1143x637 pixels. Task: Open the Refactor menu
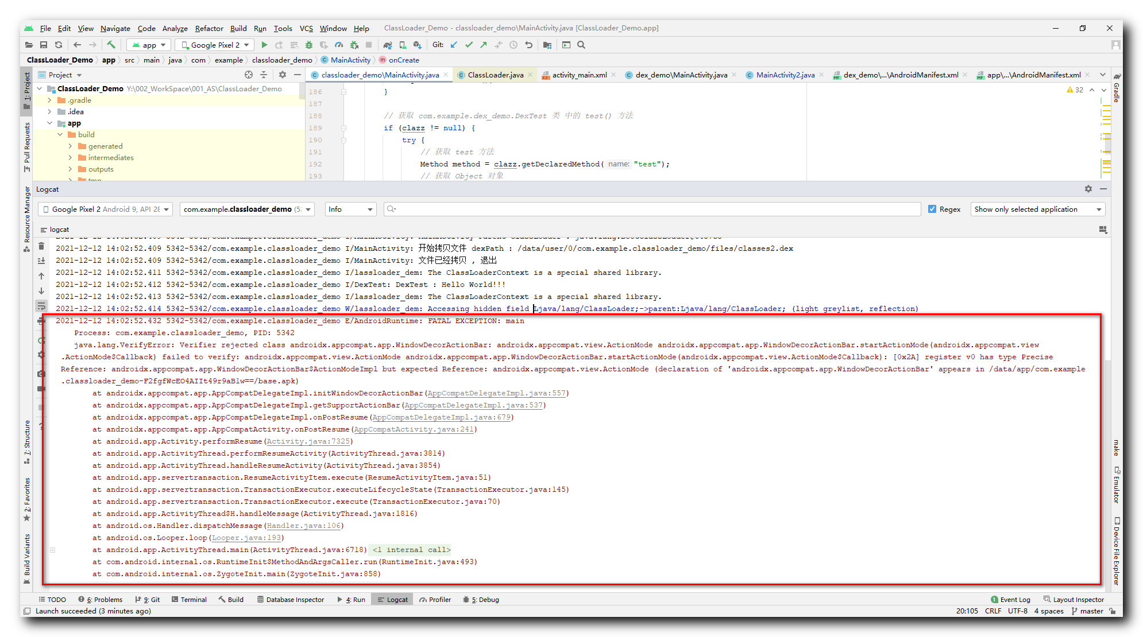(208, 28)
